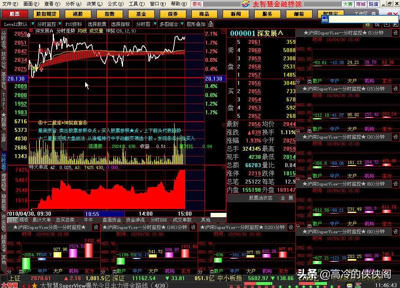Viewport: 400px width, 288px height.
Task: Toggle the 成交量 indicator label on the chart
Action: tap(96, 31)
